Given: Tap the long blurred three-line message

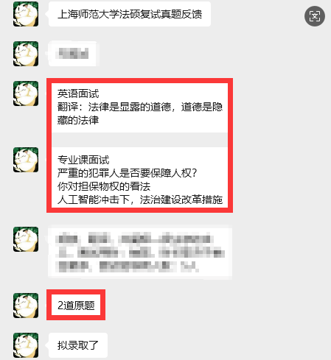Looking at the screenshot, I should 140,253.
